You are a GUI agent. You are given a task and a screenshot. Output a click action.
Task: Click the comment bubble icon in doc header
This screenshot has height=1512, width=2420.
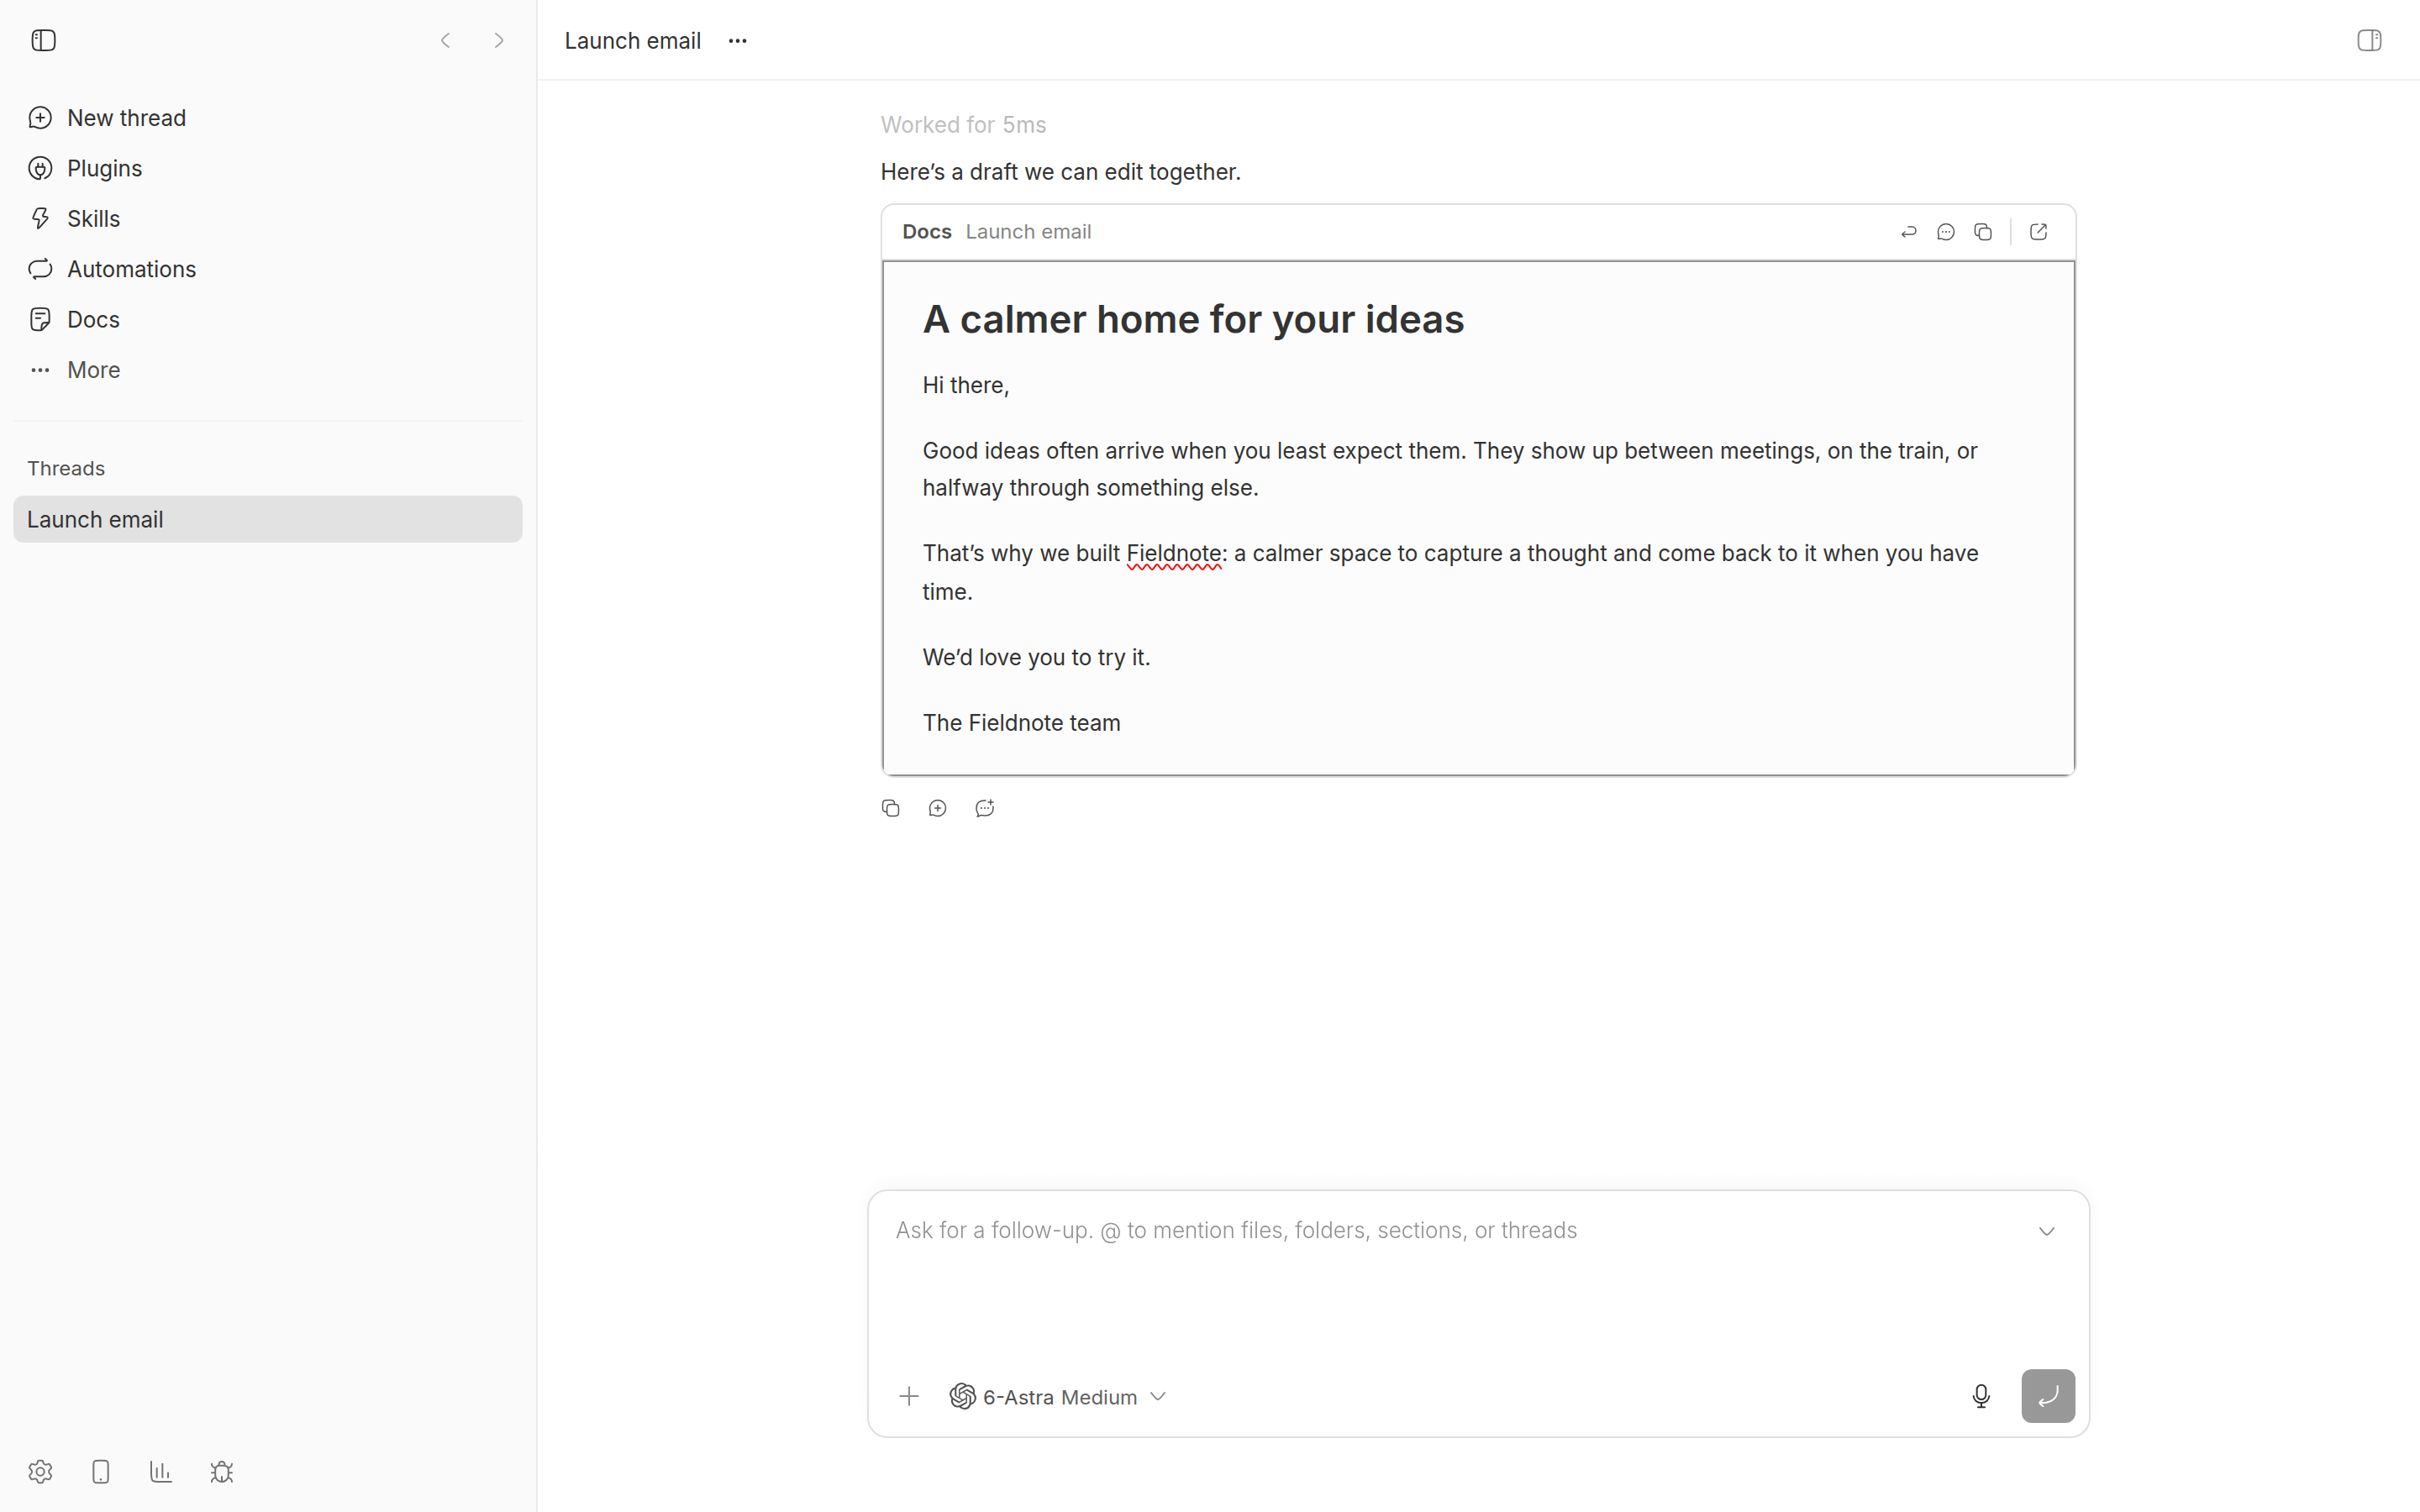(x=1945, y=232)
